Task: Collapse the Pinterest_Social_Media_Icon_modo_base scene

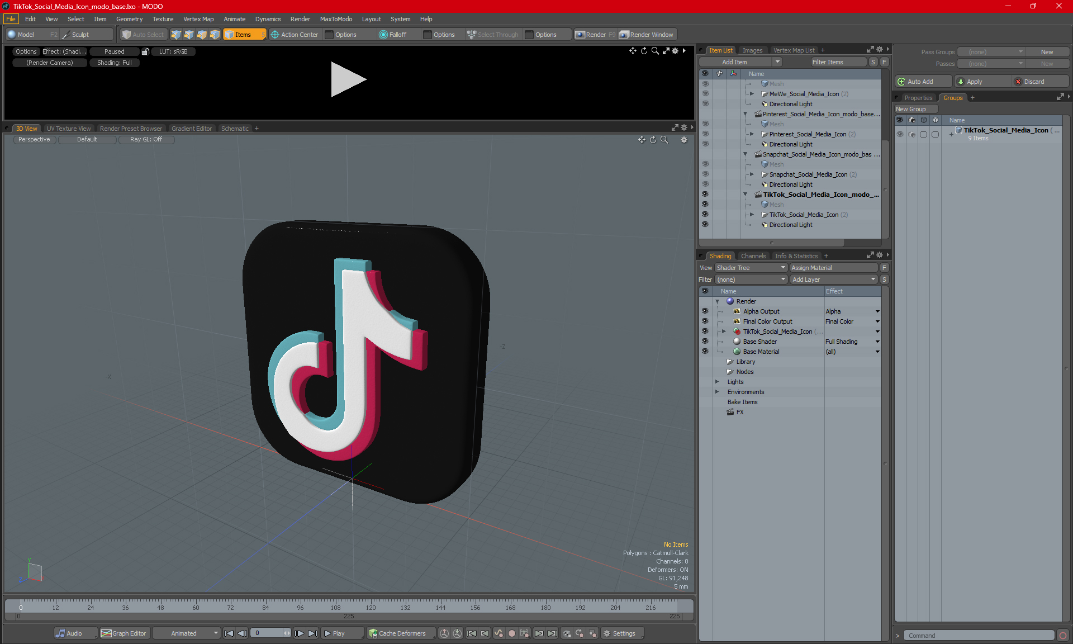Action: click(x=745, y=114)
